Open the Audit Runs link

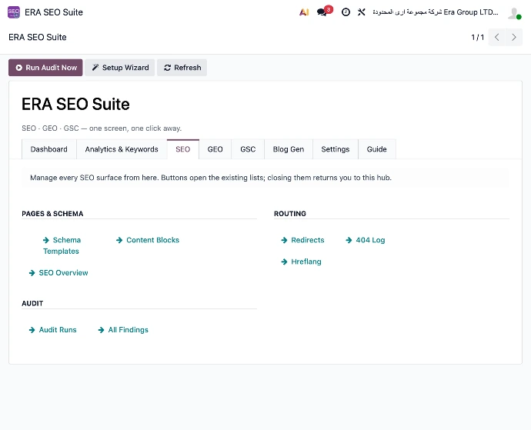[x=53, y=330]
